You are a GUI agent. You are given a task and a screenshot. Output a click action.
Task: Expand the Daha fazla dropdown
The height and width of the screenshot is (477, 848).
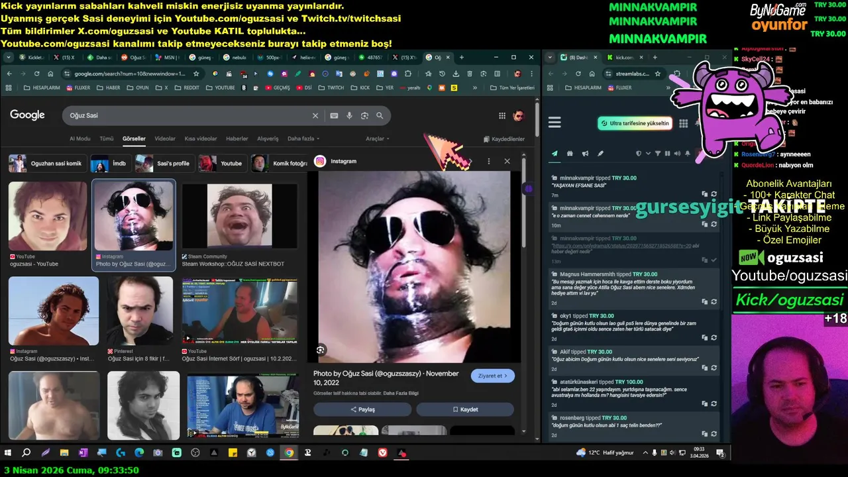[x=303, y=138]
